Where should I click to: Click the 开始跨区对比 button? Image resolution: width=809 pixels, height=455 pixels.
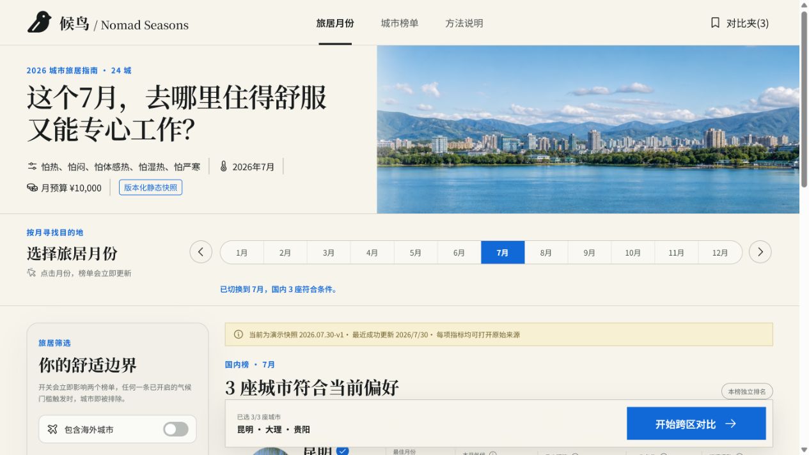(696, 424)
